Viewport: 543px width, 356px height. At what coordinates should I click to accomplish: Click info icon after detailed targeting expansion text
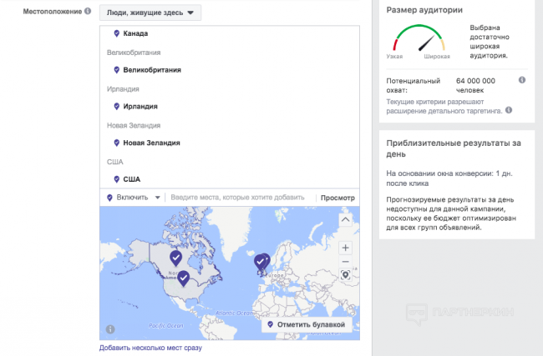(x=509, y=110)
